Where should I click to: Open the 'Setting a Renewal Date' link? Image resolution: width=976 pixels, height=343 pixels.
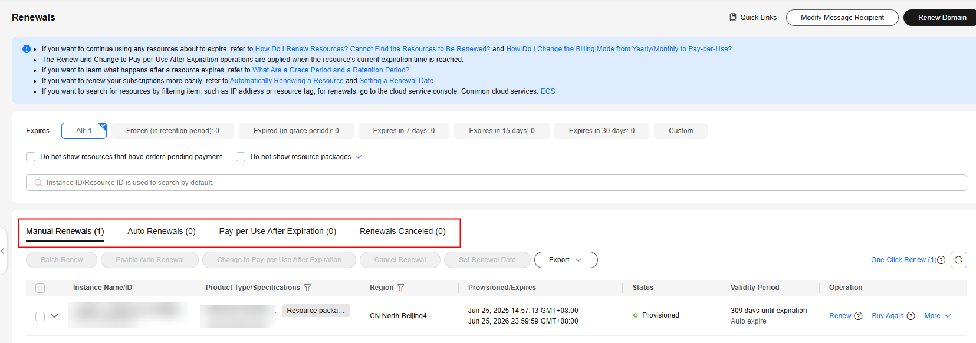[396, 81]
